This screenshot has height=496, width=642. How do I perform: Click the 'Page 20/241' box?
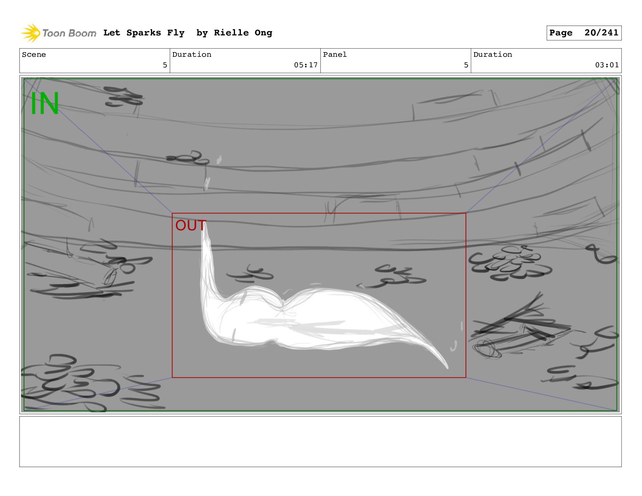pos(584,33)
